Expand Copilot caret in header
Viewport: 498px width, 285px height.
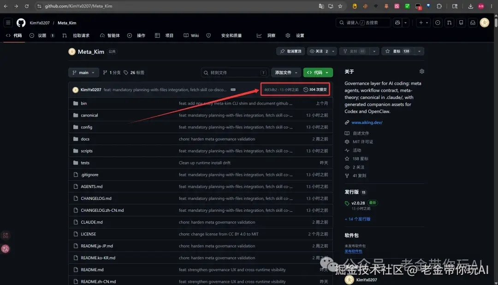tap(406, 23)
